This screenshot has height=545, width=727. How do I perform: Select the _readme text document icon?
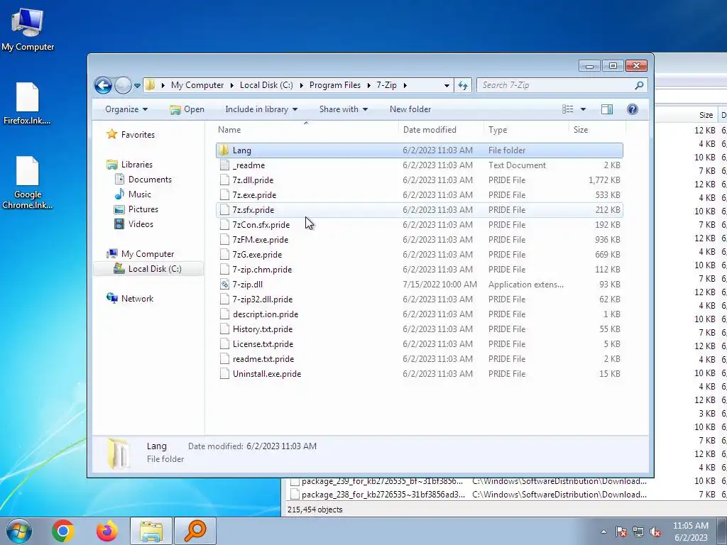click(224, 165)
